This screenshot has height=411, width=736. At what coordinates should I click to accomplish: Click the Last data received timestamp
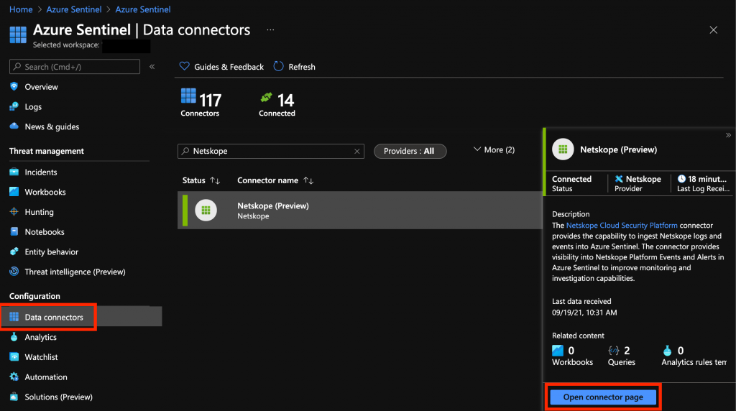(x=584, y=313)
